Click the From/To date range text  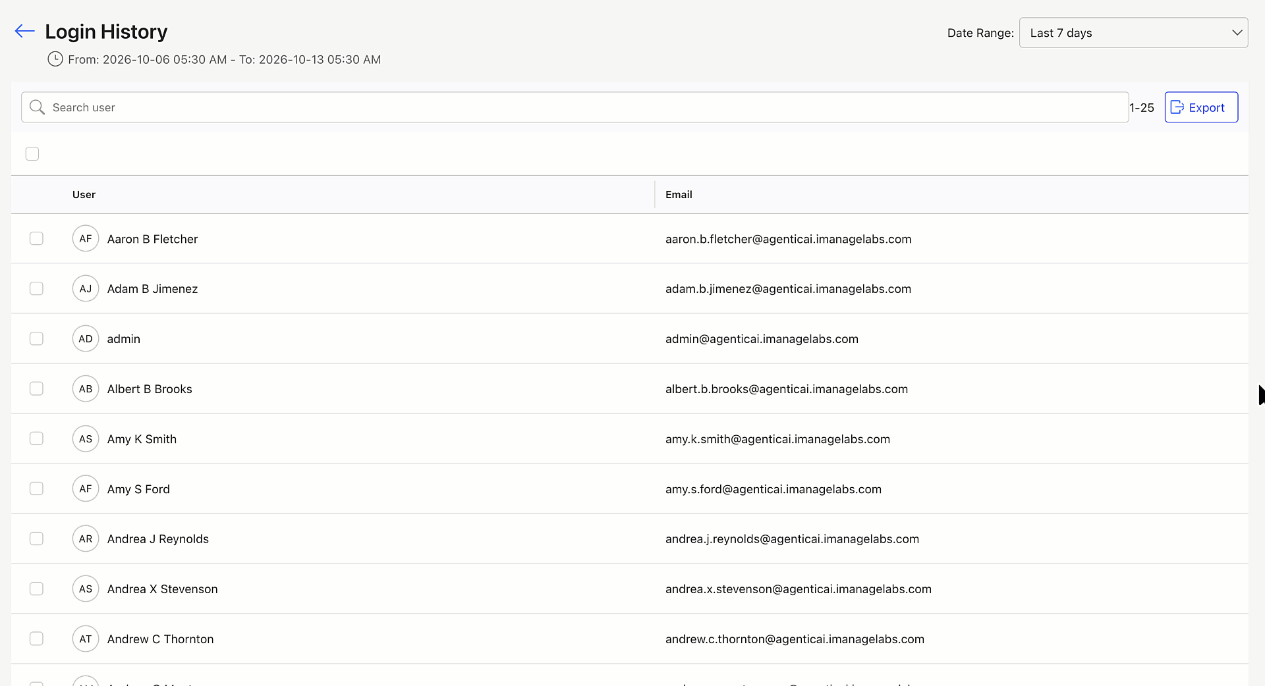(x=224, y=59)
